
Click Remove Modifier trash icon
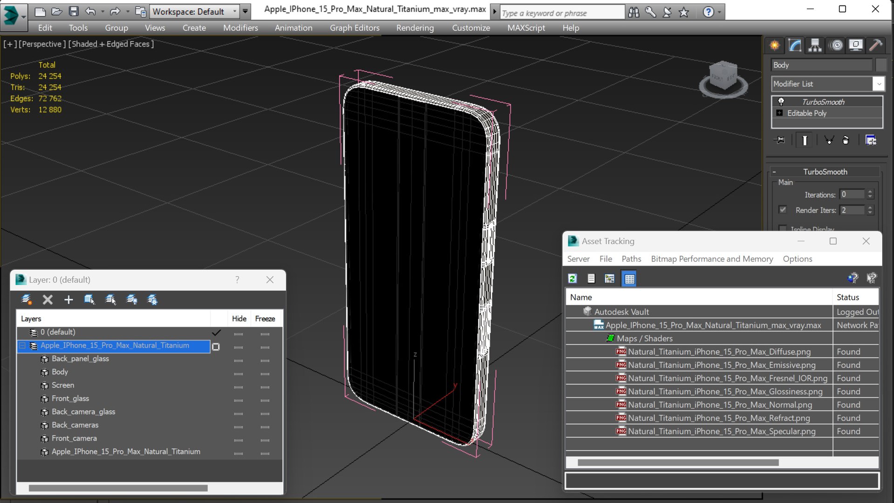tap(846, 140)
